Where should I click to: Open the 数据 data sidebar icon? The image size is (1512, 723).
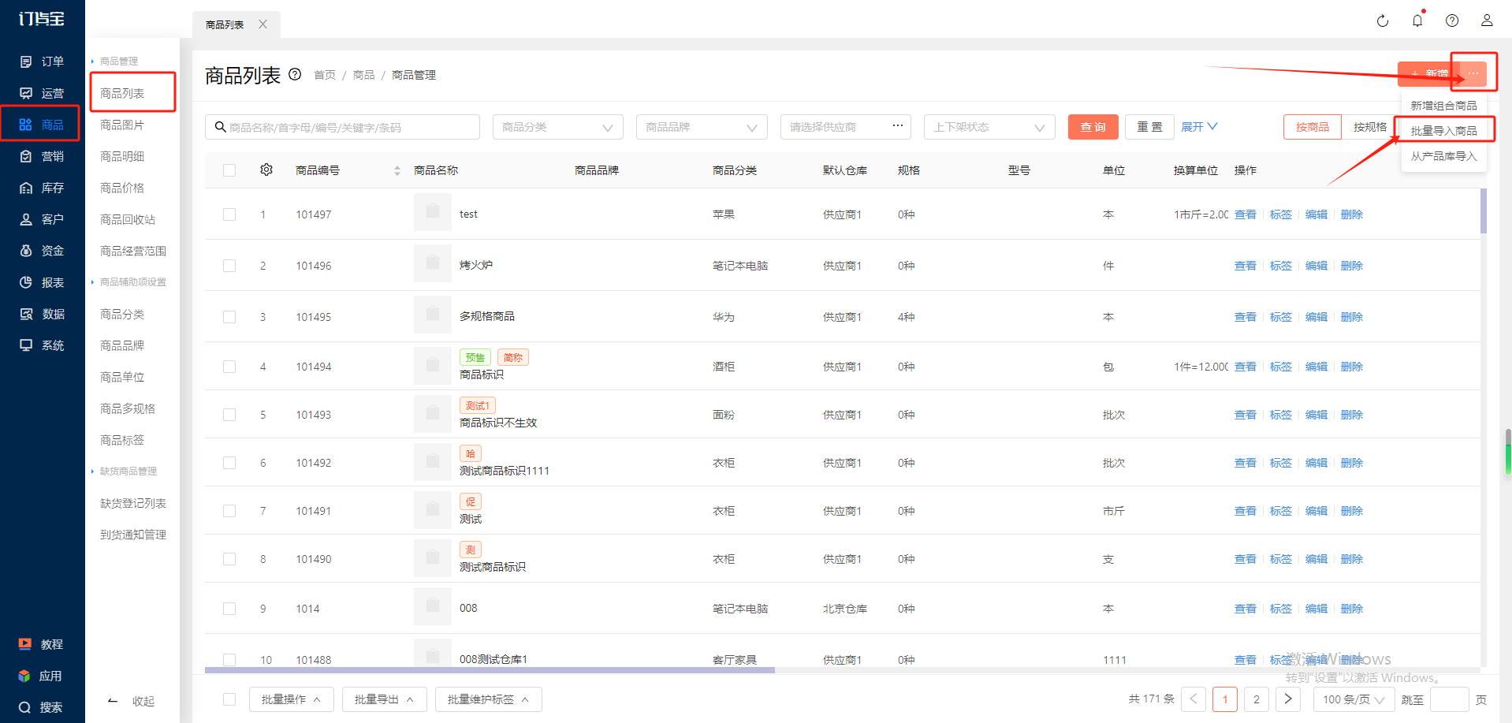26,314
